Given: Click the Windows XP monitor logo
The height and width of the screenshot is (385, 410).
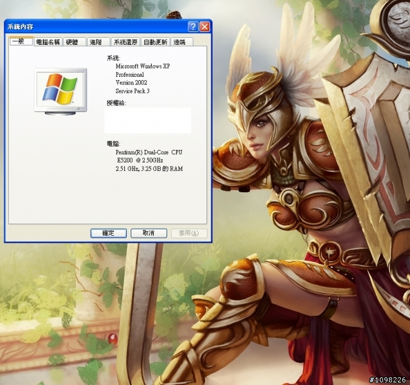Looking at the screenshot, I should click(61, 91).
